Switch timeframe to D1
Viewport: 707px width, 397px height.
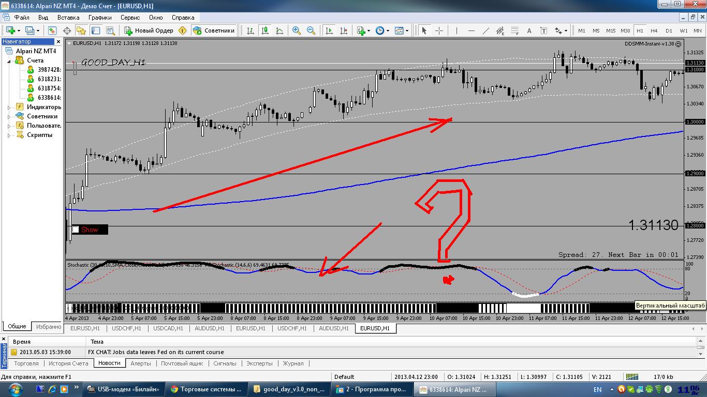coord(669,30)
